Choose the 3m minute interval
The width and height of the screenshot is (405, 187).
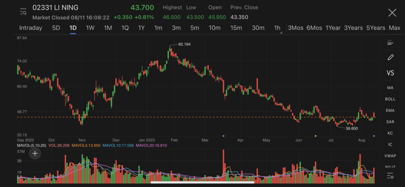(x=176, y=28)
